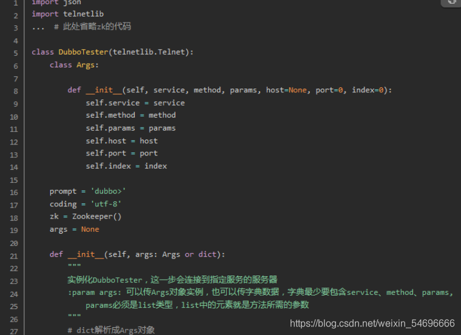Screen dimensions: 461x335
Task: Click the comment about omitted zk code
Action: [x=93, y=27]
